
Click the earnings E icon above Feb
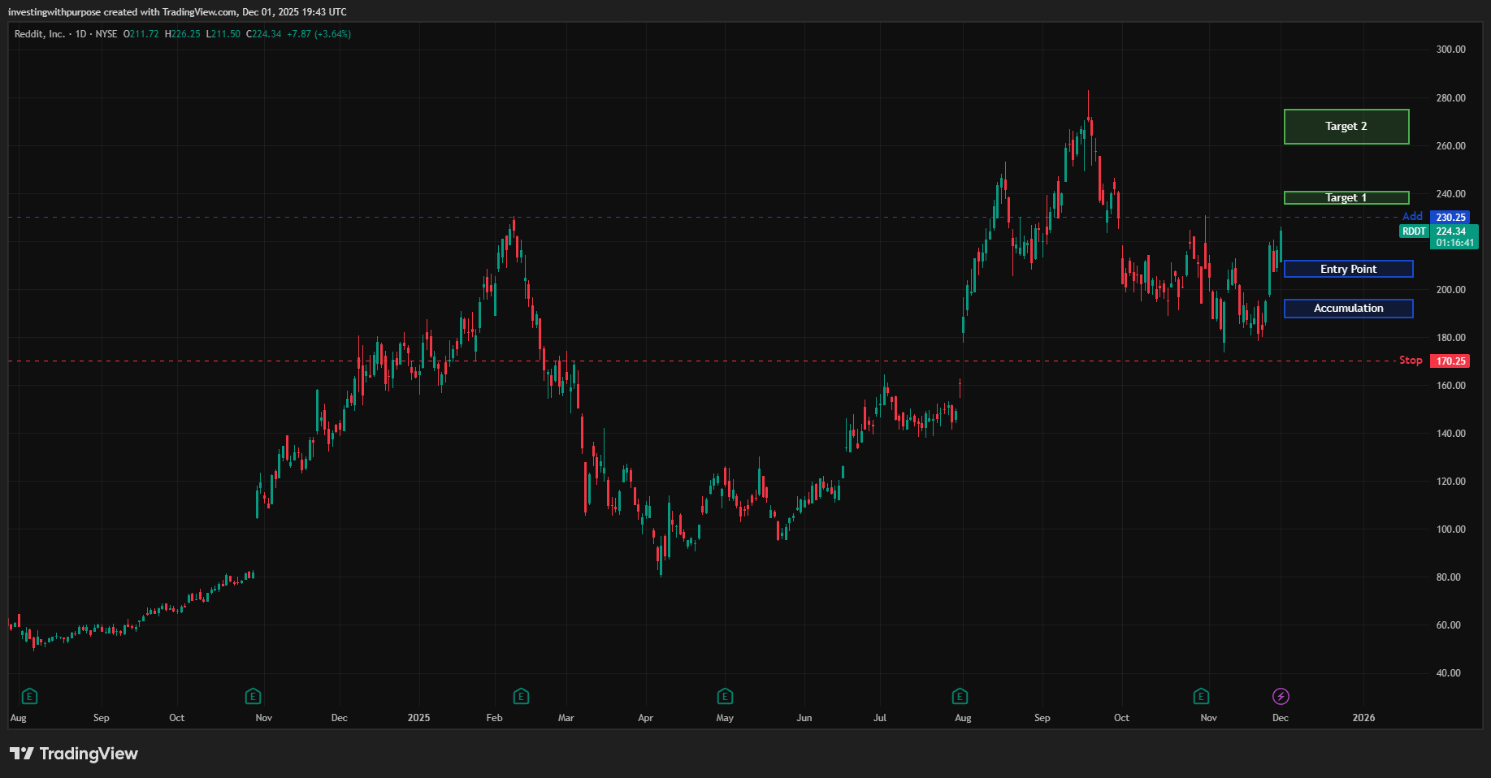pos(522,696)
